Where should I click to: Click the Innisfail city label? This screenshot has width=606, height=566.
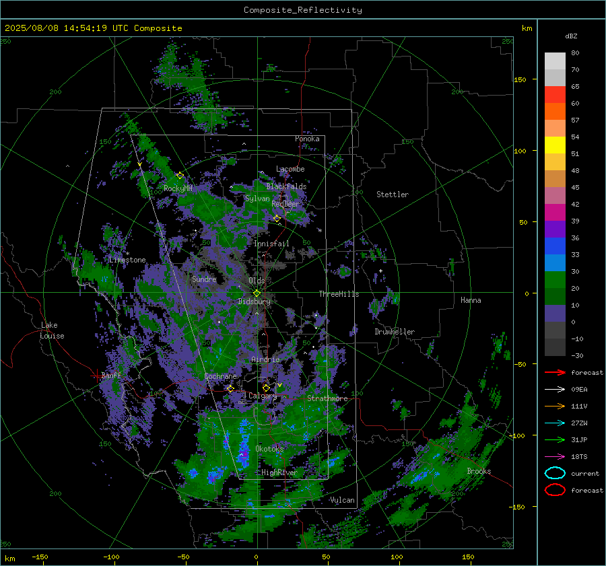tap(272, 244)
